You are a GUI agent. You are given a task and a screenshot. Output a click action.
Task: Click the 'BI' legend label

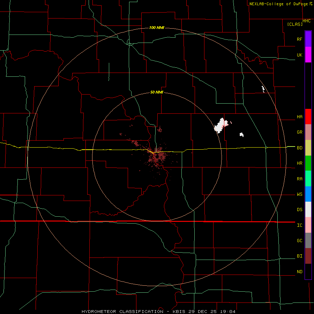coord(299,256)
